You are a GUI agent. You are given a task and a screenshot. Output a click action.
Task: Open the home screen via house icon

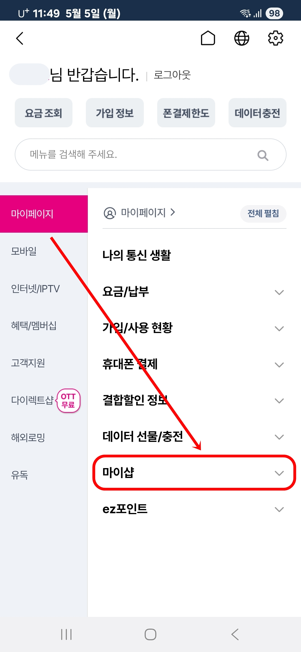(x=208, y=39)
